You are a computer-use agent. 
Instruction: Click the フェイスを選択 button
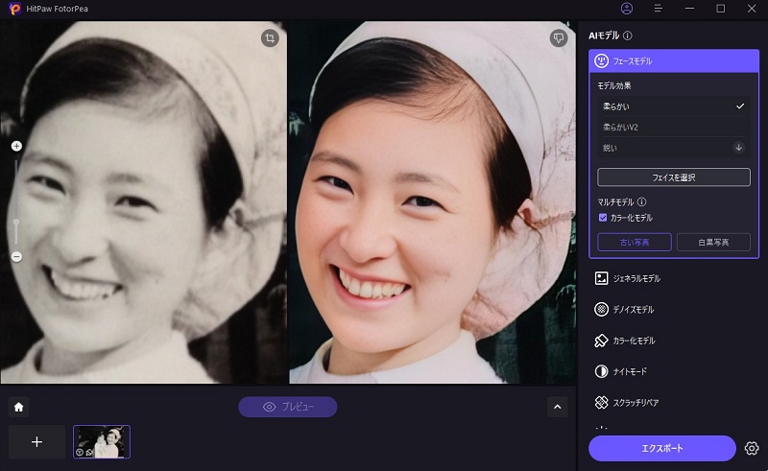pyautogui.click(x=674, y=177)
